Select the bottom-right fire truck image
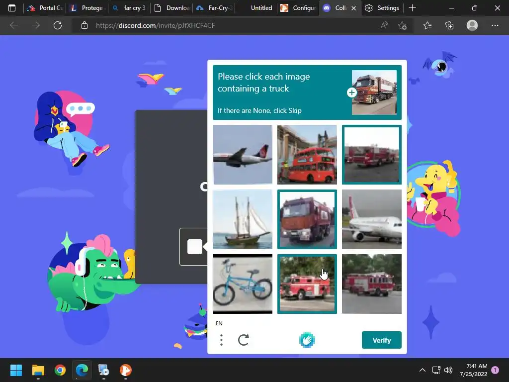The width and height of the screenshot is (509, 382). [x=372, y=284]
